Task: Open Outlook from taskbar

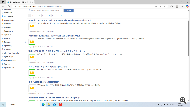Action: point(55,104)
